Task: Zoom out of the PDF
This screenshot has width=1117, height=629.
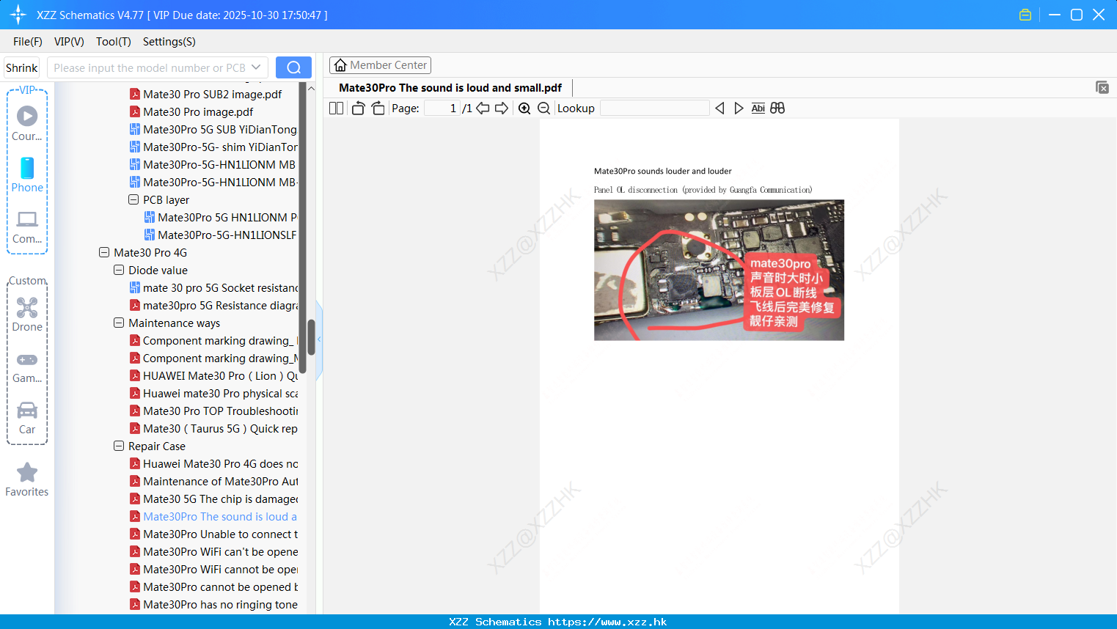Action: [543, 108]
